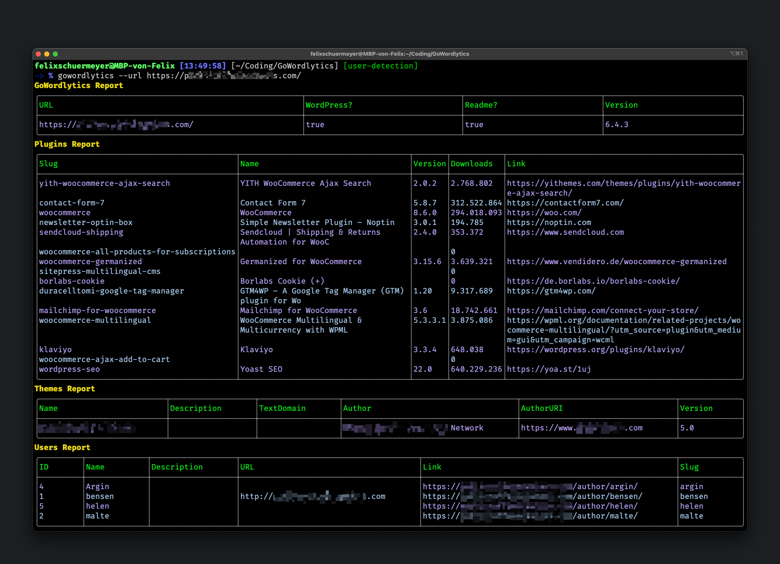Image resolution: width=780 pixels, height=564 pixels.
Task: Click the 'YITH WooCommerce Ajax Search' name
Action: pos(306,183)
